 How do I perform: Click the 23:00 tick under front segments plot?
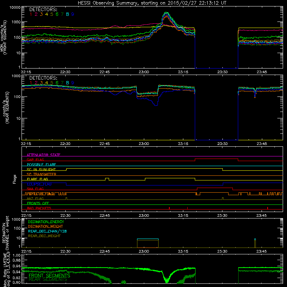[x=144, y=72]
